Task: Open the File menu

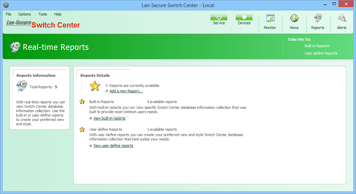Action: tap(8, 14)
